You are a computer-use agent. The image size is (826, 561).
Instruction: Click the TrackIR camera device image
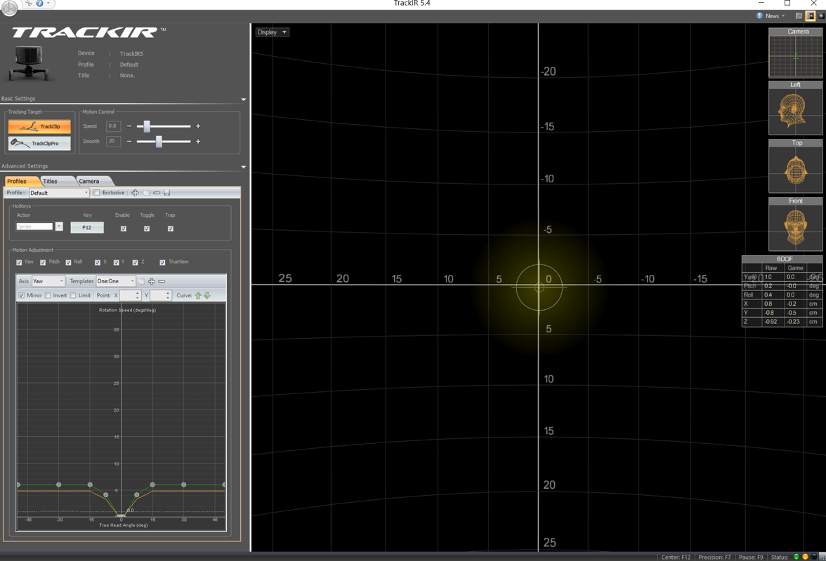(29, 63)
